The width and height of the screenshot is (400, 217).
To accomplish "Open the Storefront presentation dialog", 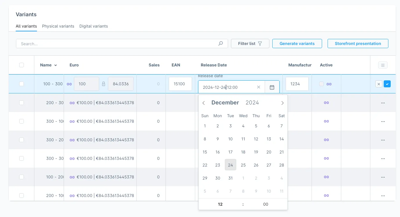I will tap(358, 43).
